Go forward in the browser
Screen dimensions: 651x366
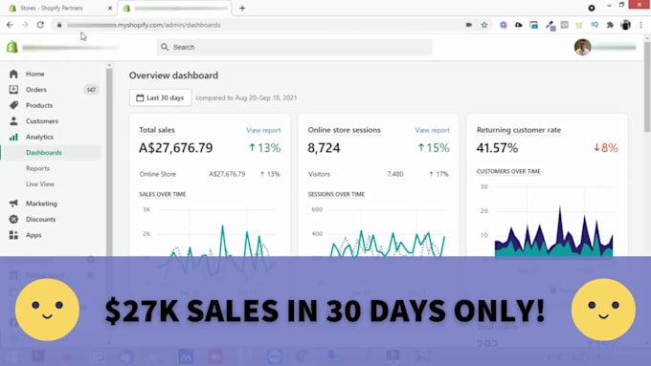(x=25, y=25)
